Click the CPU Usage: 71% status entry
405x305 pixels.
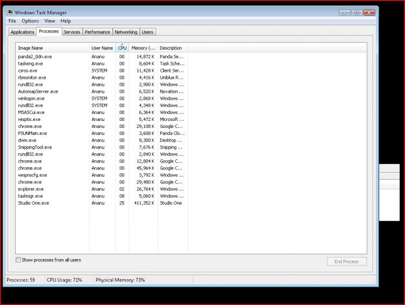64,280
